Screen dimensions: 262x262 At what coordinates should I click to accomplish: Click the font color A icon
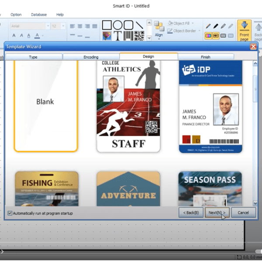(37, 36)
